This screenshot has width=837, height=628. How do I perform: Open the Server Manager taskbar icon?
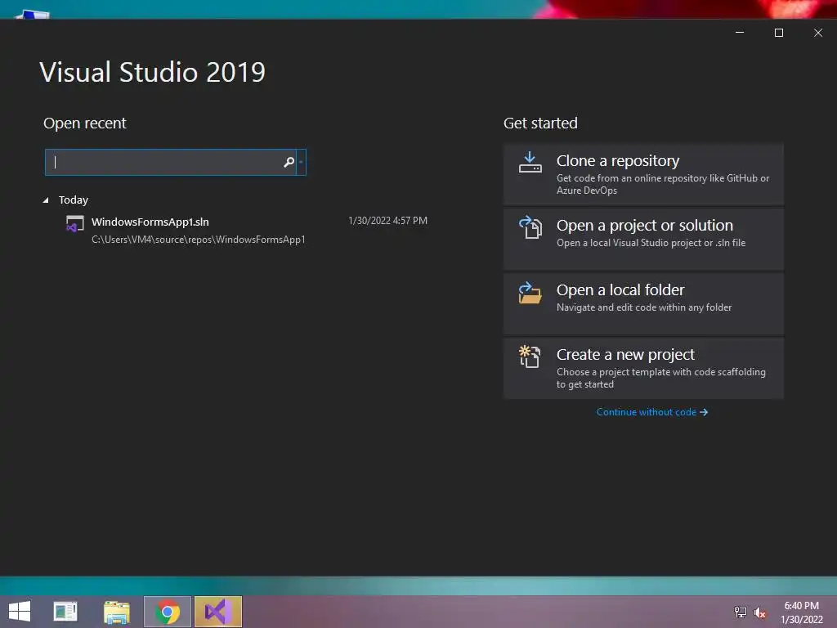[x=65, y=612]
